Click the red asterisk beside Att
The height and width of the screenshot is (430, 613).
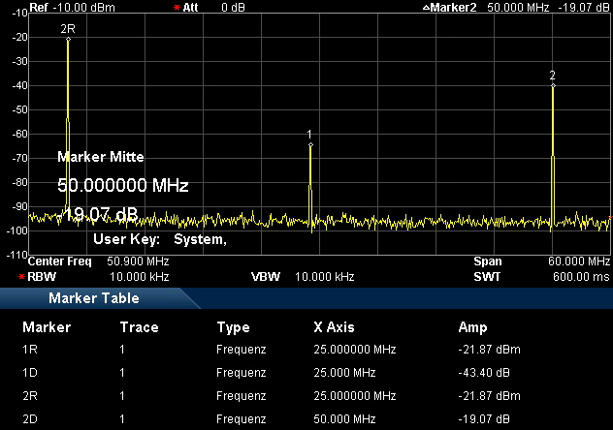click(177, 7)
